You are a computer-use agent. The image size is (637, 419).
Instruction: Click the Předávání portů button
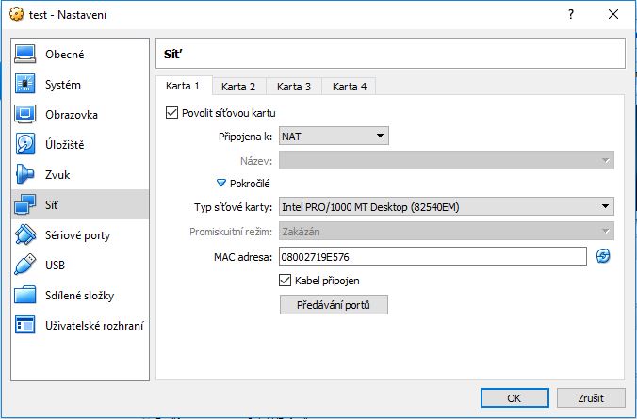334,304
